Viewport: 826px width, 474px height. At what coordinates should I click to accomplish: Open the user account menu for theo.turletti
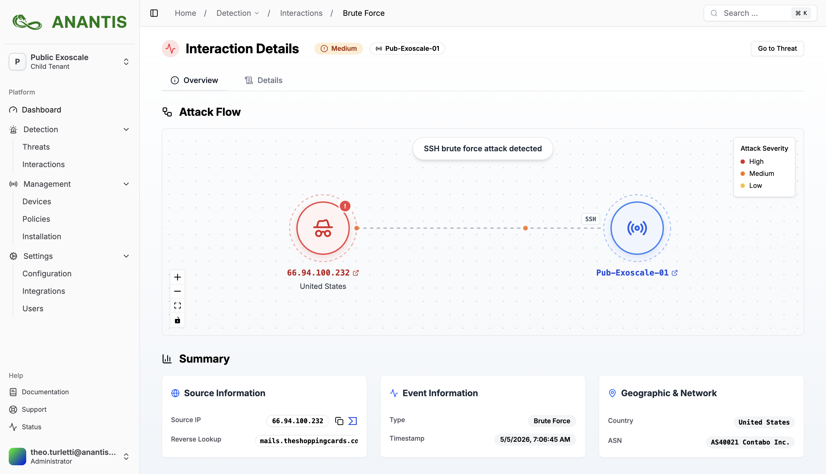(x=70, y=457)
